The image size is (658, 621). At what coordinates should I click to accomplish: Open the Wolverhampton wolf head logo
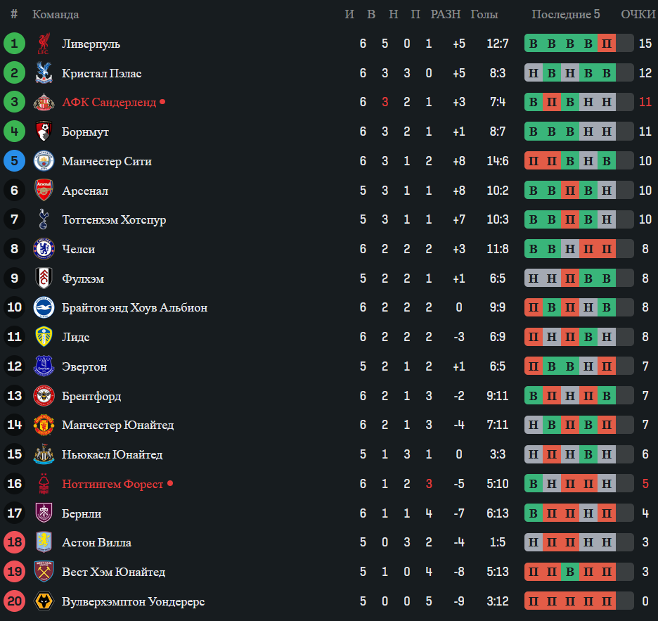coord(44,601)
